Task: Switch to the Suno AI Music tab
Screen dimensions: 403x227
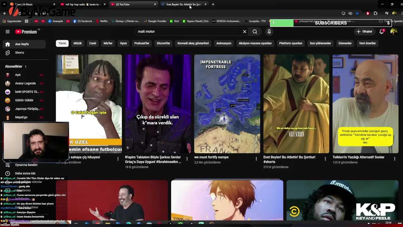Action: pos(31,4)
